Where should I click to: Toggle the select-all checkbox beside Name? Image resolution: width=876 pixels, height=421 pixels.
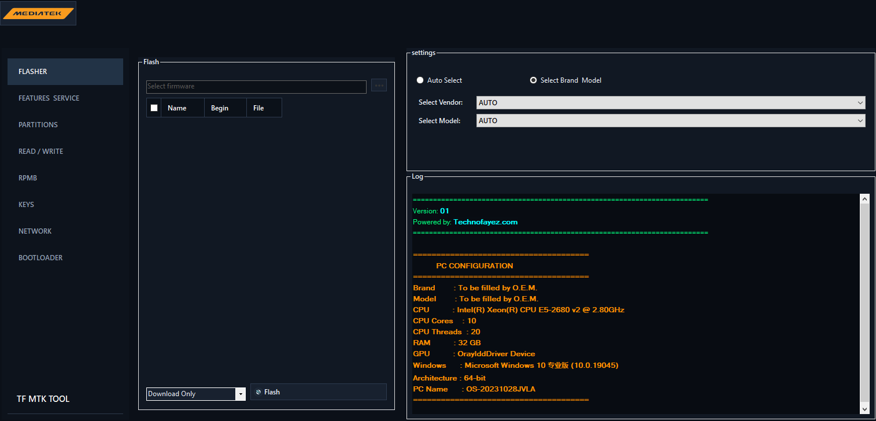pos(154,108)
